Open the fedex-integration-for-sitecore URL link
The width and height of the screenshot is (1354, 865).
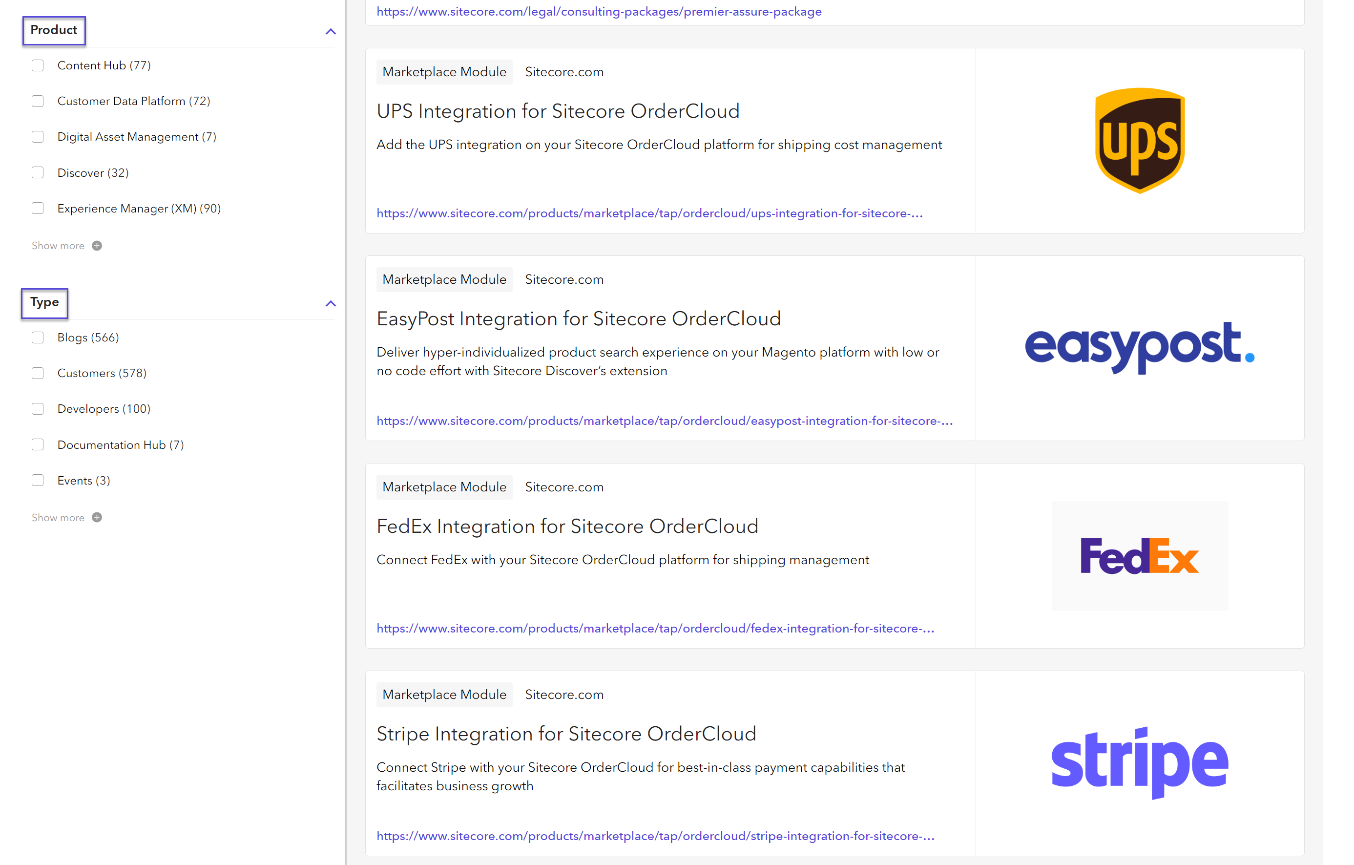[x=656, y=628]
